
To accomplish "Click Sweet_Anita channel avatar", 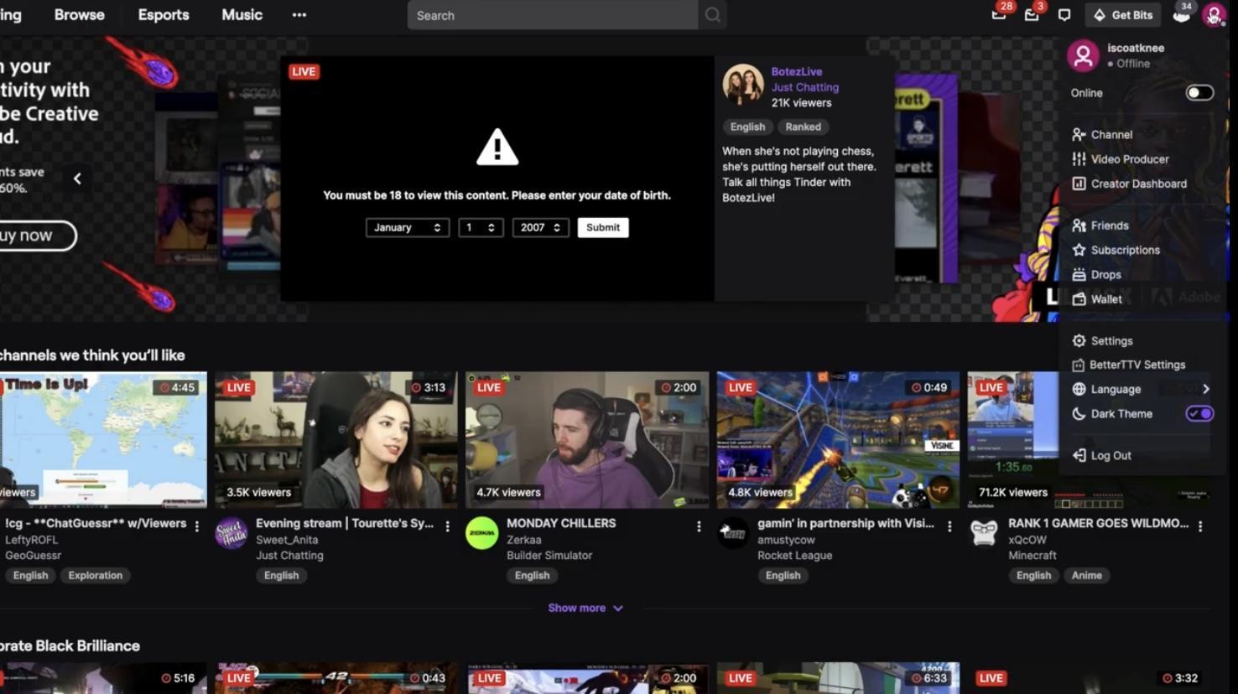I will (x=231, y=534).
